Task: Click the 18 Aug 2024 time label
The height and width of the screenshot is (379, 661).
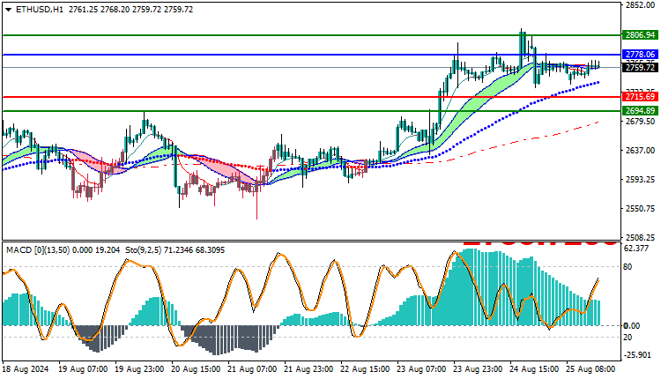Action: (x=26, y=369)
